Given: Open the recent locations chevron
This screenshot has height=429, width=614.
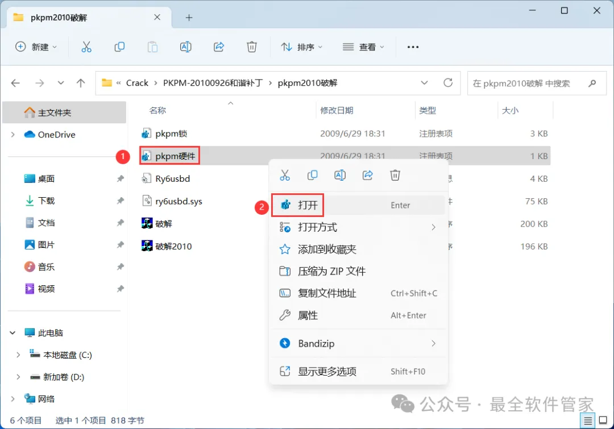Looking at the screenshot, I should point(61,83).
